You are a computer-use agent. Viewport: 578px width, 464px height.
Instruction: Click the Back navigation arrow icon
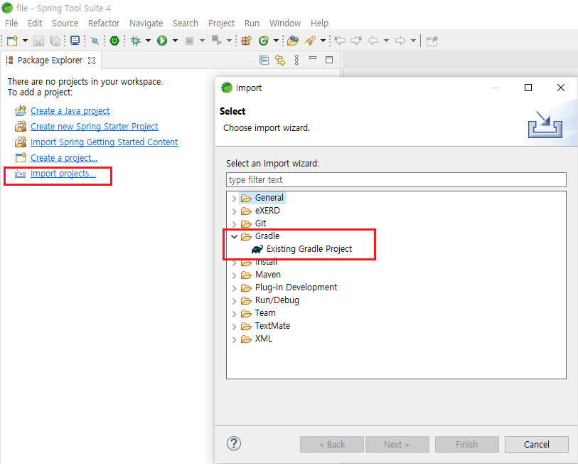[x=373, y=41]
